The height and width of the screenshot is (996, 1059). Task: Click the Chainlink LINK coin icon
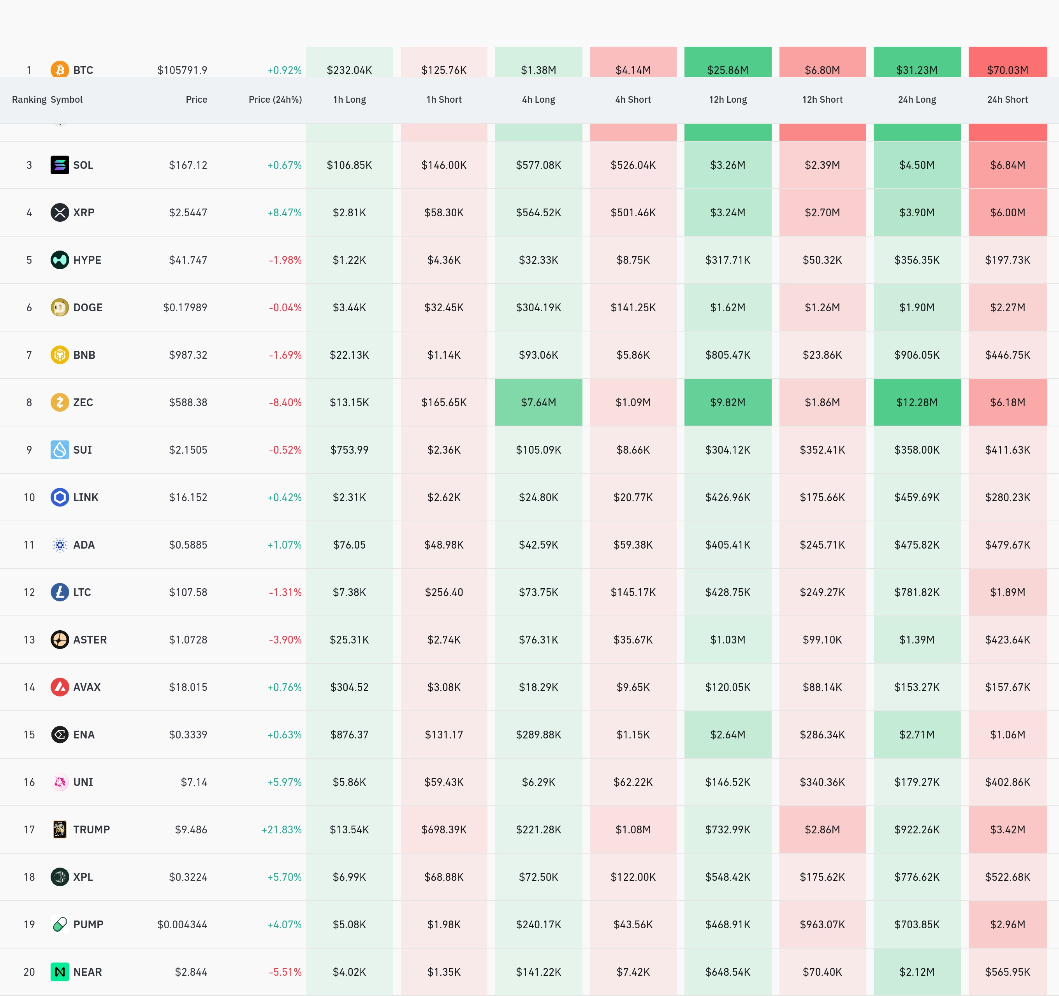click(60, 497)
